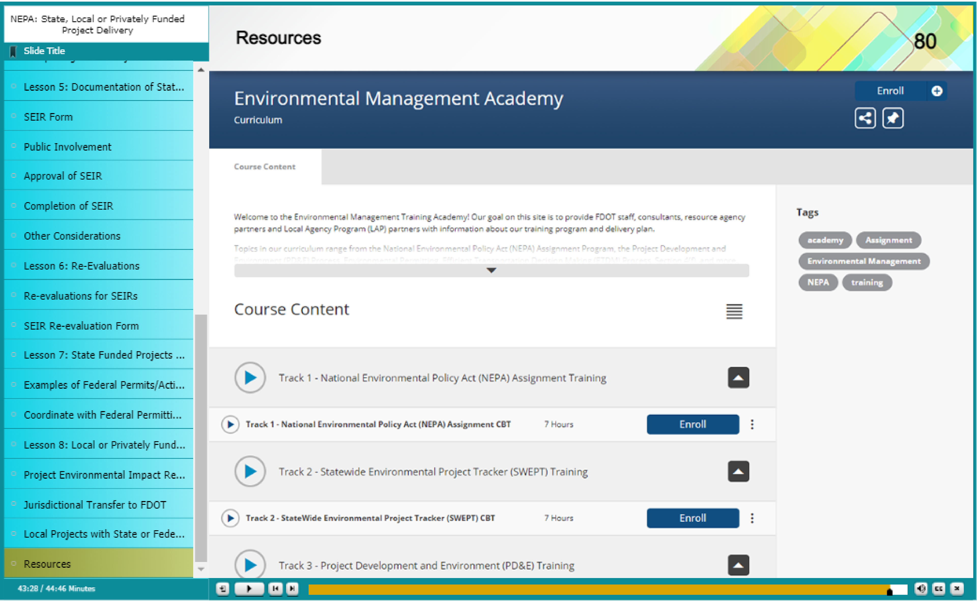Image resolution: width=977 pixels, height=602 pixels.
Task: Open the Course Content tab
Action: click(x=265, y=167)
